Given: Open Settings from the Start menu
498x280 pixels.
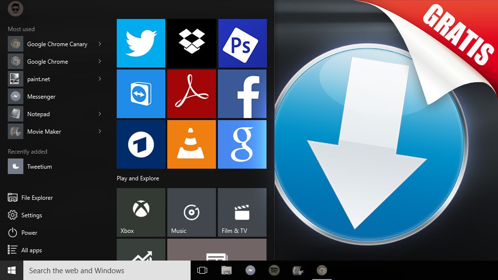Looking at the screenshot, I should [31, 215].
